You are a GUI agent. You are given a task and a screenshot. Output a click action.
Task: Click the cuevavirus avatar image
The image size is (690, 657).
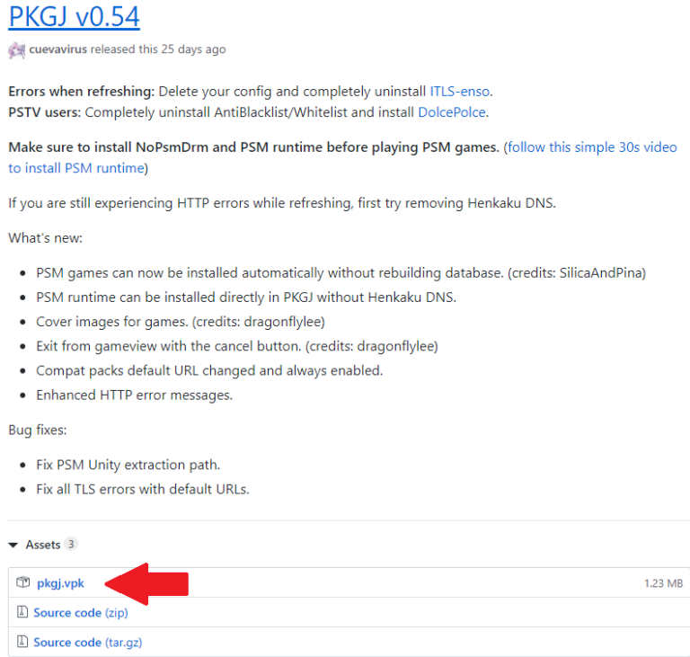coord(17,50)
